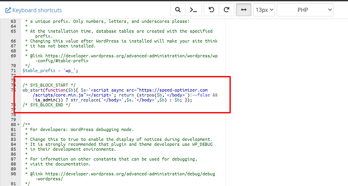Click the line 'a unique prefix. Only numbers, letters'
The height and width of the screenshot is (186, 348).
(110, 21)
